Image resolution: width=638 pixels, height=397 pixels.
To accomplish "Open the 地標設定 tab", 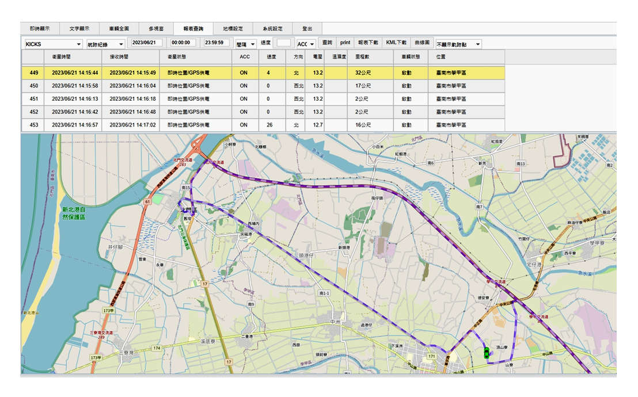I will tap(233, 28).
